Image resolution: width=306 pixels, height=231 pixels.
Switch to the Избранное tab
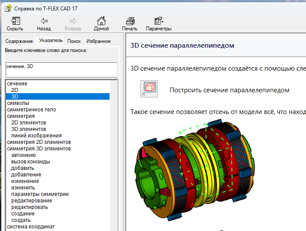pos(98,41)
